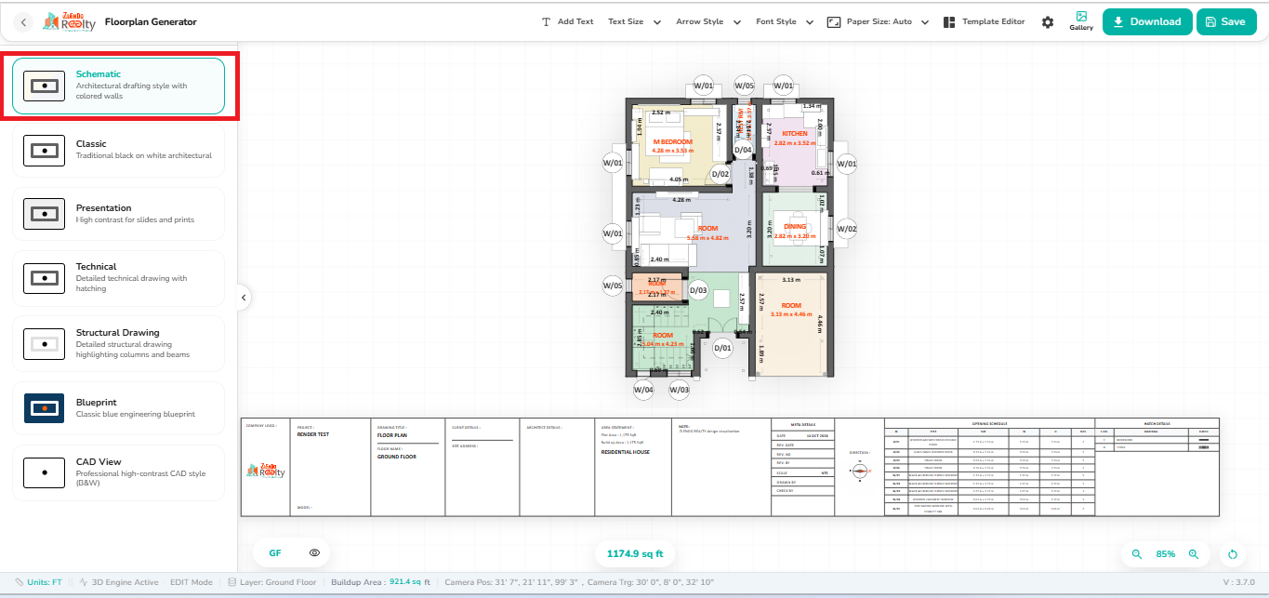Click the W/04 window tag
Screen dimensions: 1269x598
click(x=643, y=390)
